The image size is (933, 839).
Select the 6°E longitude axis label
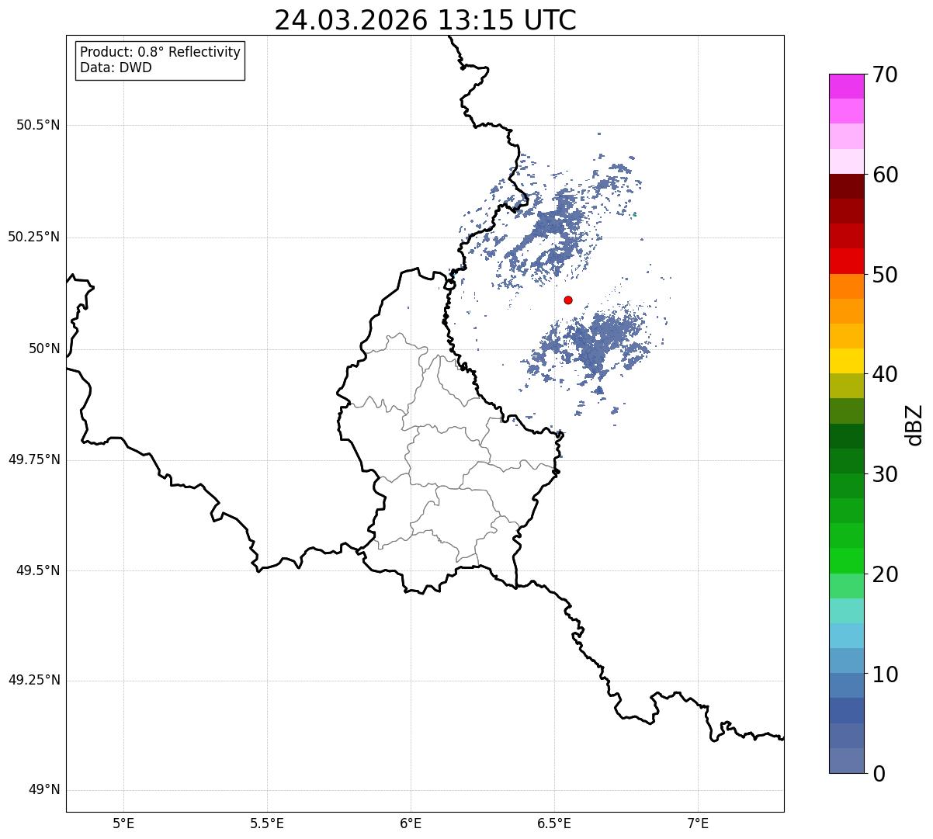411,823
